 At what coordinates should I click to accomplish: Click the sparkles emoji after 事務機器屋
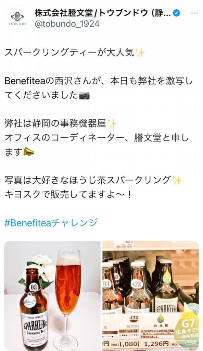(112, 123)
